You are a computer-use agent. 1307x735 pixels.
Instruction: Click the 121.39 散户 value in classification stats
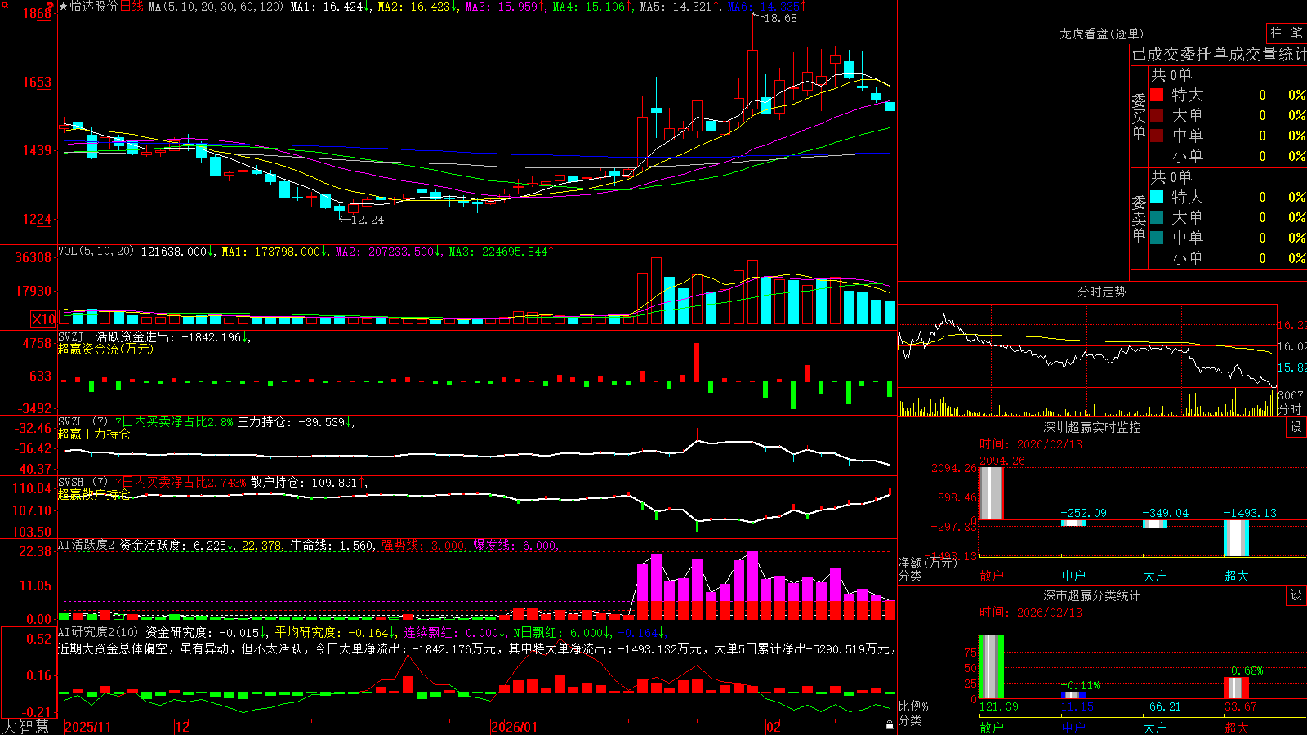coord(999,706)
